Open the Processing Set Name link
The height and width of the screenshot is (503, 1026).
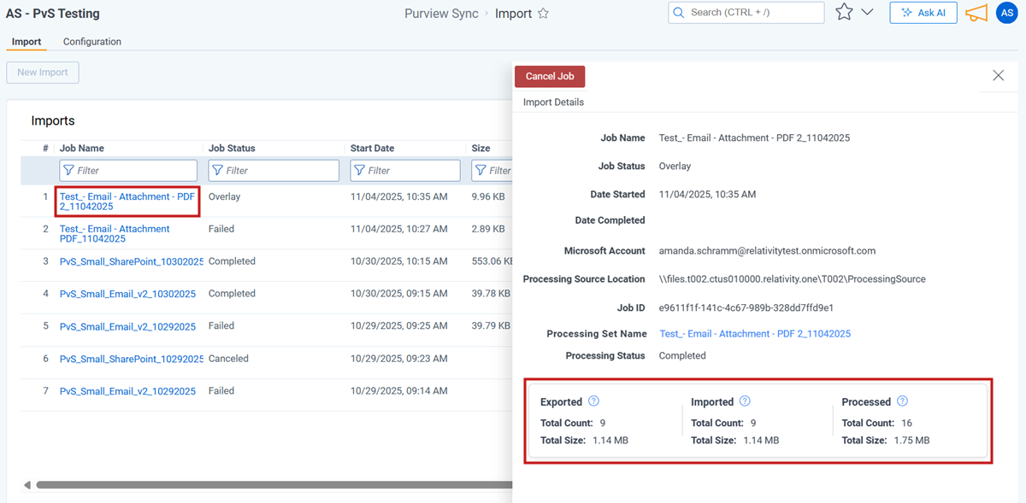[x=754, y=334]
